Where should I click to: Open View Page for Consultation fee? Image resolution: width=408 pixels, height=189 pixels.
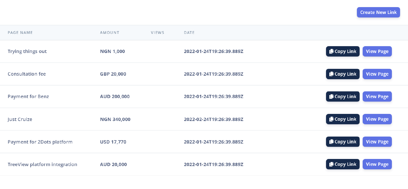377,74
